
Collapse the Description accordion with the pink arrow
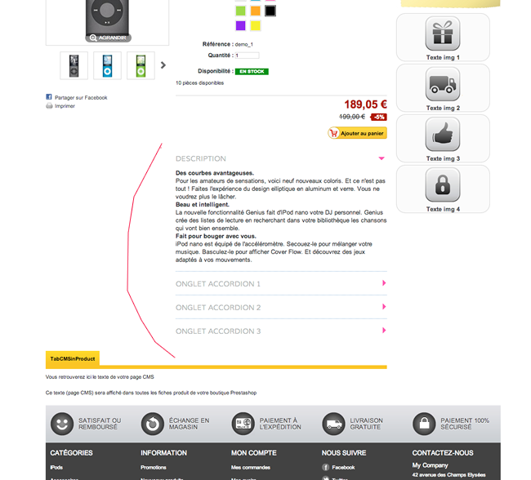pyautogui.click(x=382, y=158)
